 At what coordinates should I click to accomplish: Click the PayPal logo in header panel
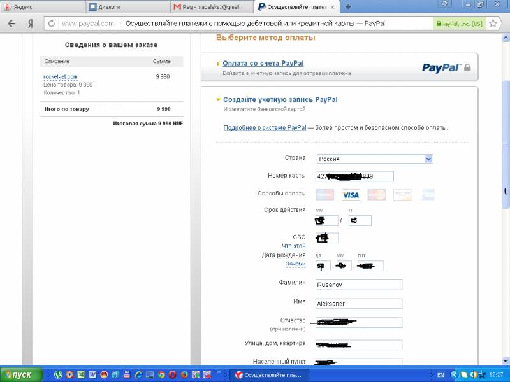point(441,67)
